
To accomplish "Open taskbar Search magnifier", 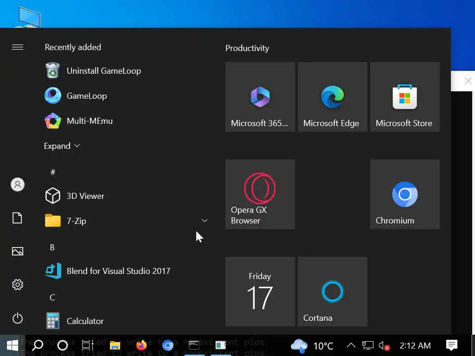I will pos(38,345).
